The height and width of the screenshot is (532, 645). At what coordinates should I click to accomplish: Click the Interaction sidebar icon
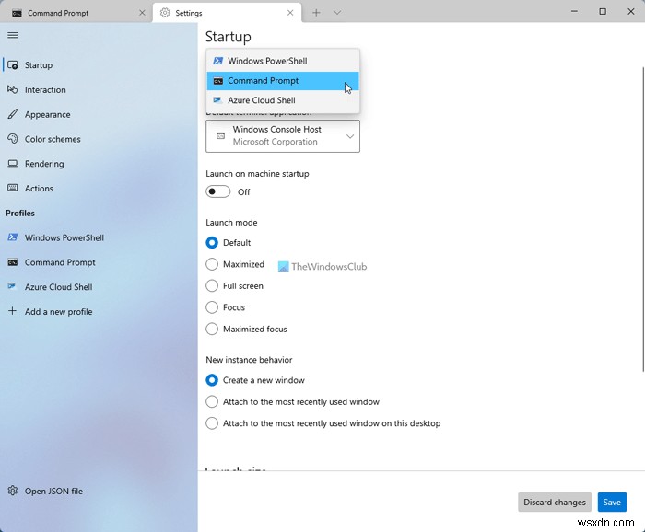click(13, 89)
